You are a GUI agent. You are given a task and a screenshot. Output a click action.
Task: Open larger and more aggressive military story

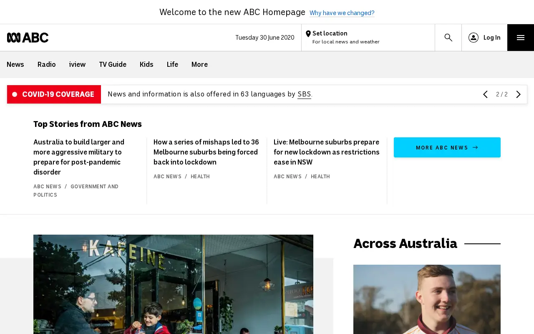coord(79,157)
